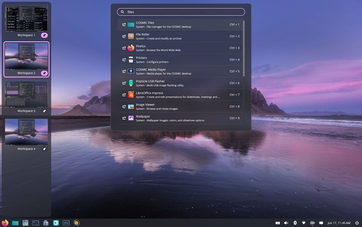Click the launcher search magnifier icon
This screenshot has width=362, height=227.
[x=123, y=12]
